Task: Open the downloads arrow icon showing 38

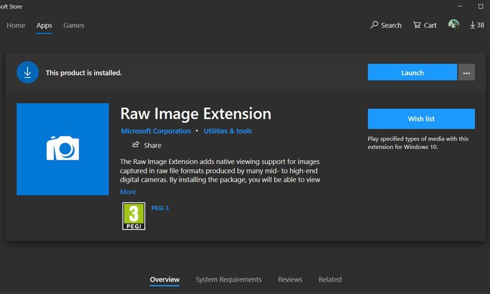Action: point(473,25)
